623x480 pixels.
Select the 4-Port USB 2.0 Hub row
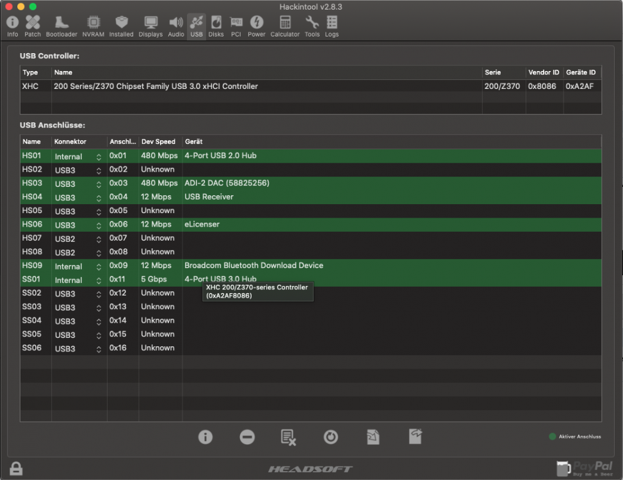[311, 156]
